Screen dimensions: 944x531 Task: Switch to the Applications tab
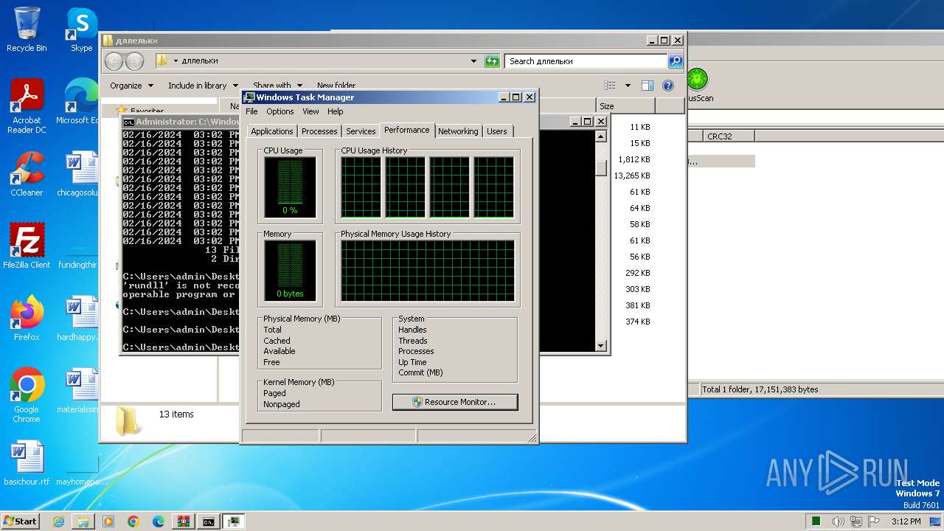(272, 131)
